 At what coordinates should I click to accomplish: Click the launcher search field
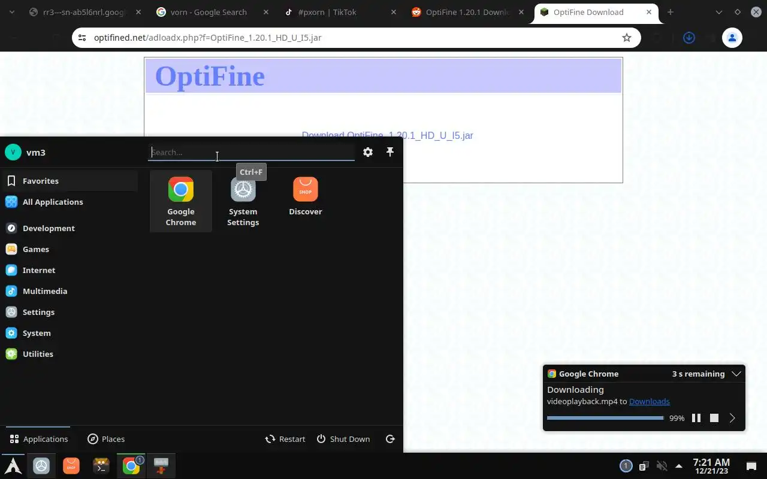(x=252, y=152)
